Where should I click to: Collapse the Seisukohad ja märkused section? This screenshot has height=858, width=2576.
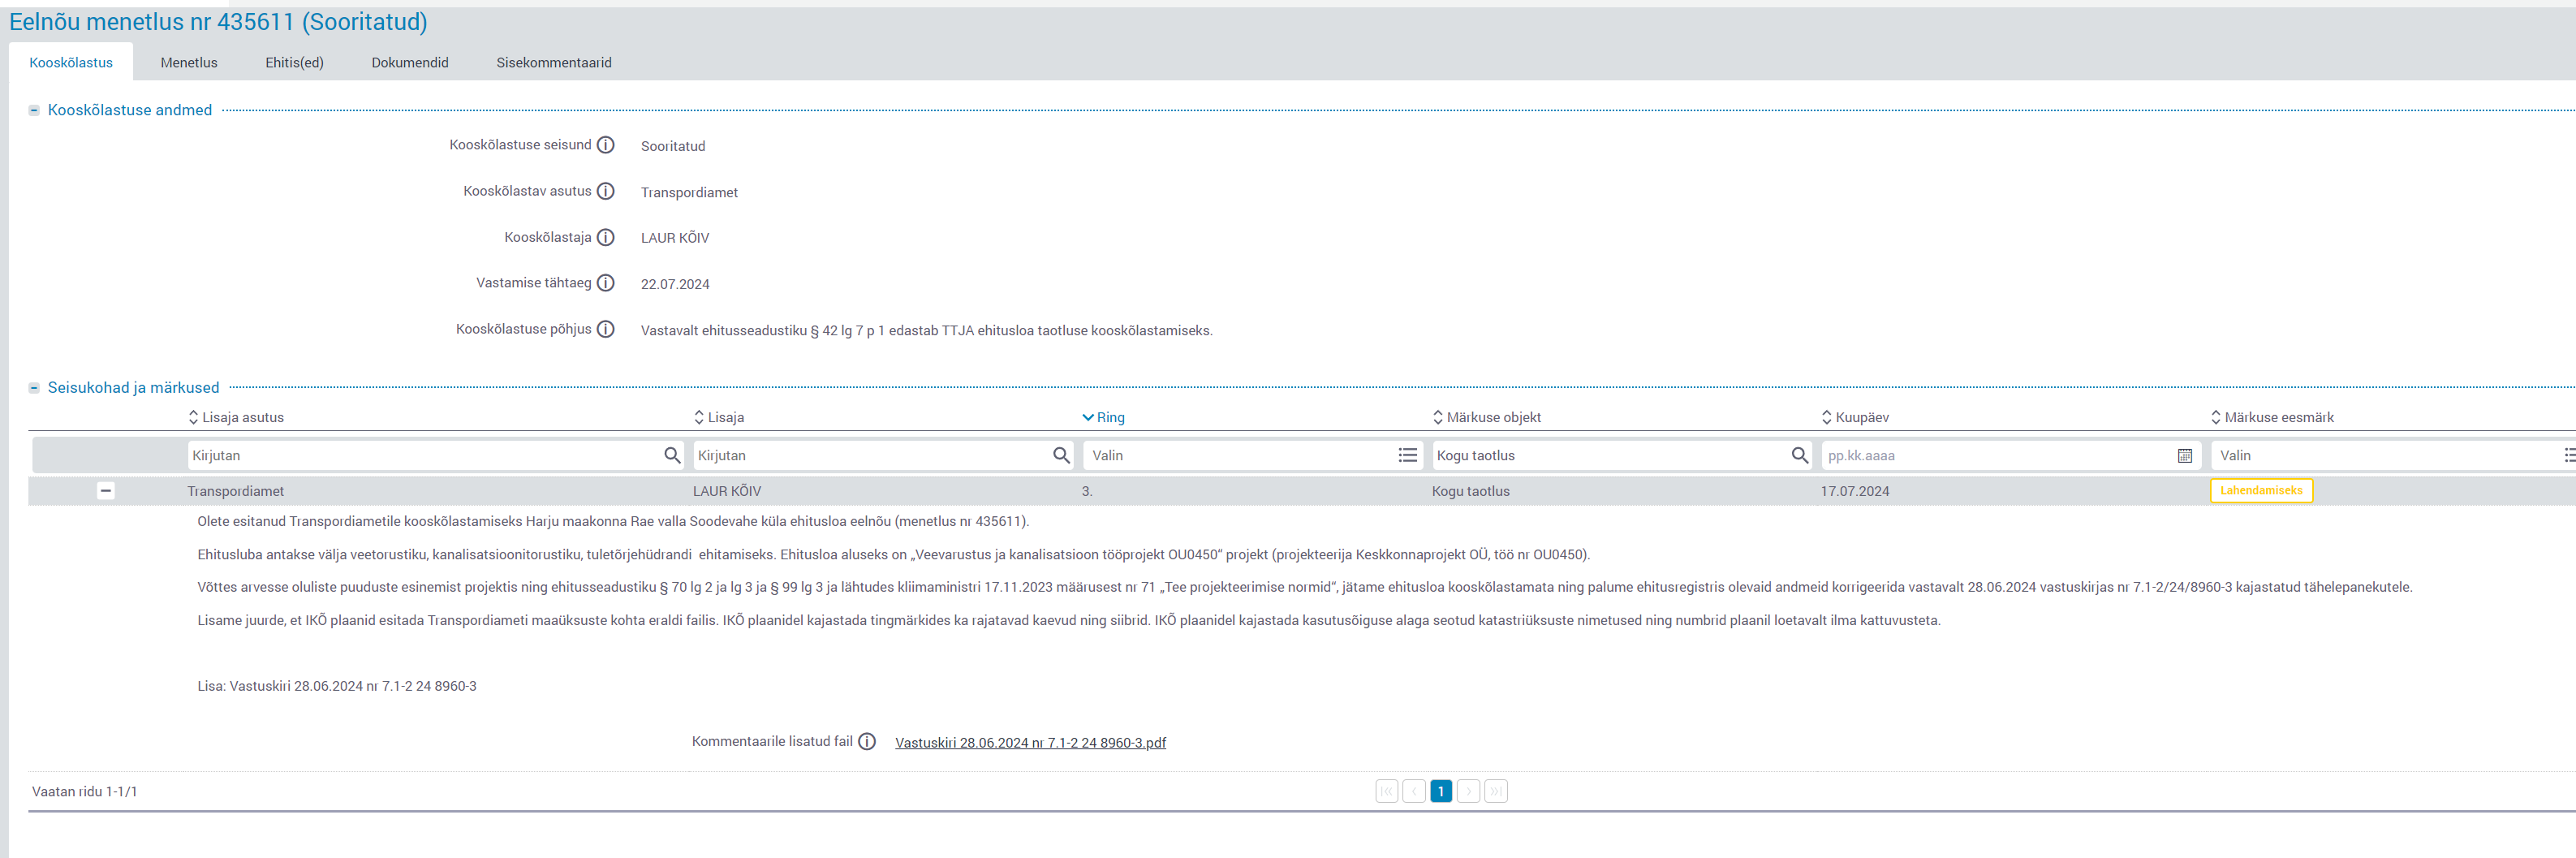point(34,388)
